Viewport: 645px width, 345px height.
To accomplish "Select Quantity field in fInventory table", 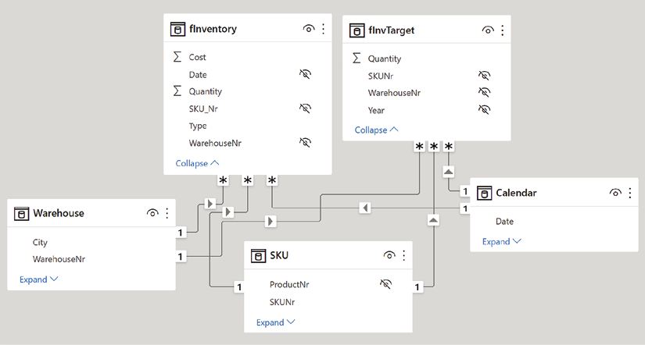I will tap(206, 91).
